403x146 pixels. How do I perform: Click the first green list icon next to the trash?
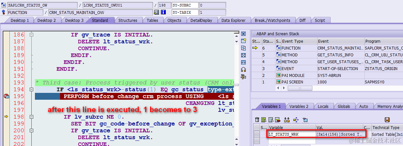[x=264, y=120]
